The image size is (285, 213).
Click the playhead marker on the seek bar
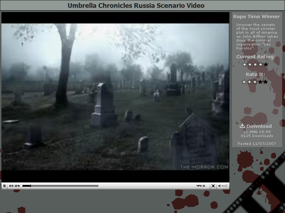(31, 186)
